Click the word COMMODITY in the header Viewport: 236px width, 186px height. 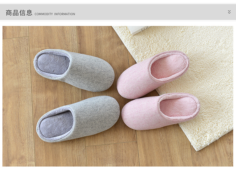(44, 14)
